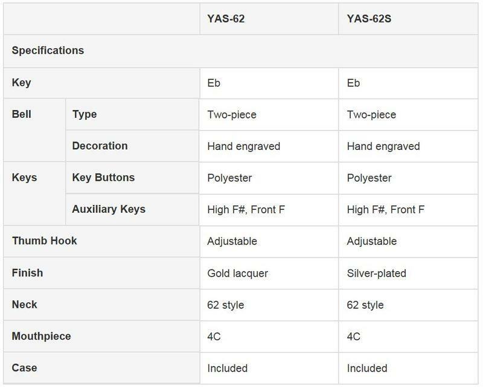Select Hand engraved in the YAS-62 column

point(243,146)
